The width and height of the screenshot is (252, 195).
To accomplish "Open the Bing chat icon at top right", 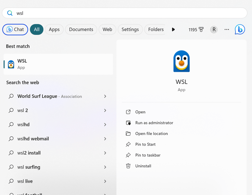I will [240, 29].
